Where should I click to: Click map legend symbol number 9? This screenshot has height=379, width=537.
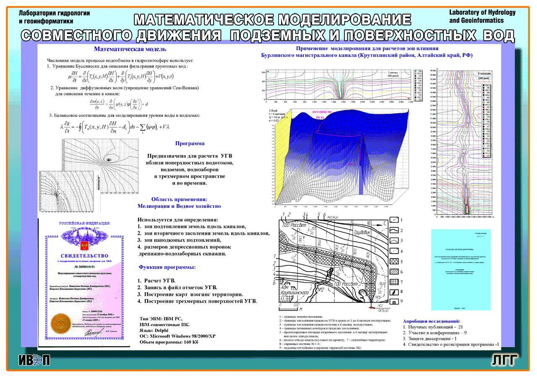coord(394,301)
